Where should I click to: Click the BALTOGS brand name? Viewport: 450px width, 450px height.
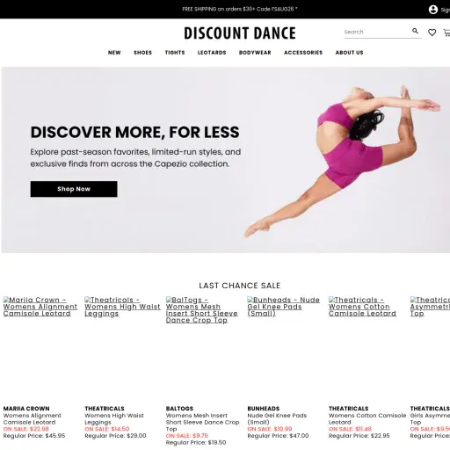tap(179, 409)
